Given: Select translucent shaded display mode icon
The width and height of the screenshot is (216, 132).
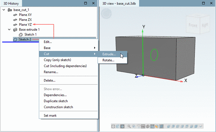Looking at the screenshot, I should coord(118,126).
